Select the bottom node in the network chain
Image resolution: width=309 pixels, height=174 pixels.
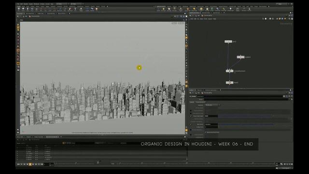[230, 83]
